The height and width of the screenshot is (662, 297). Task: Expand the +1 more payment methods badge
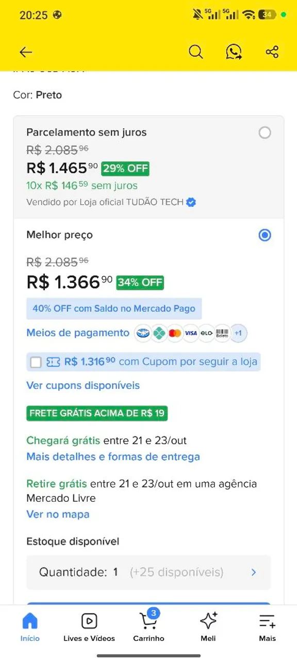(x=238, y=333)
